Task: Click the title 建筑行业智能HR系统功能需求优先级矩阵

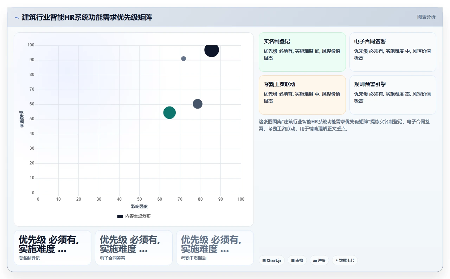Action: coord(87,17)
